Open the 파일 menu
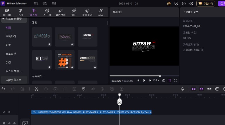 click(36, 4)
